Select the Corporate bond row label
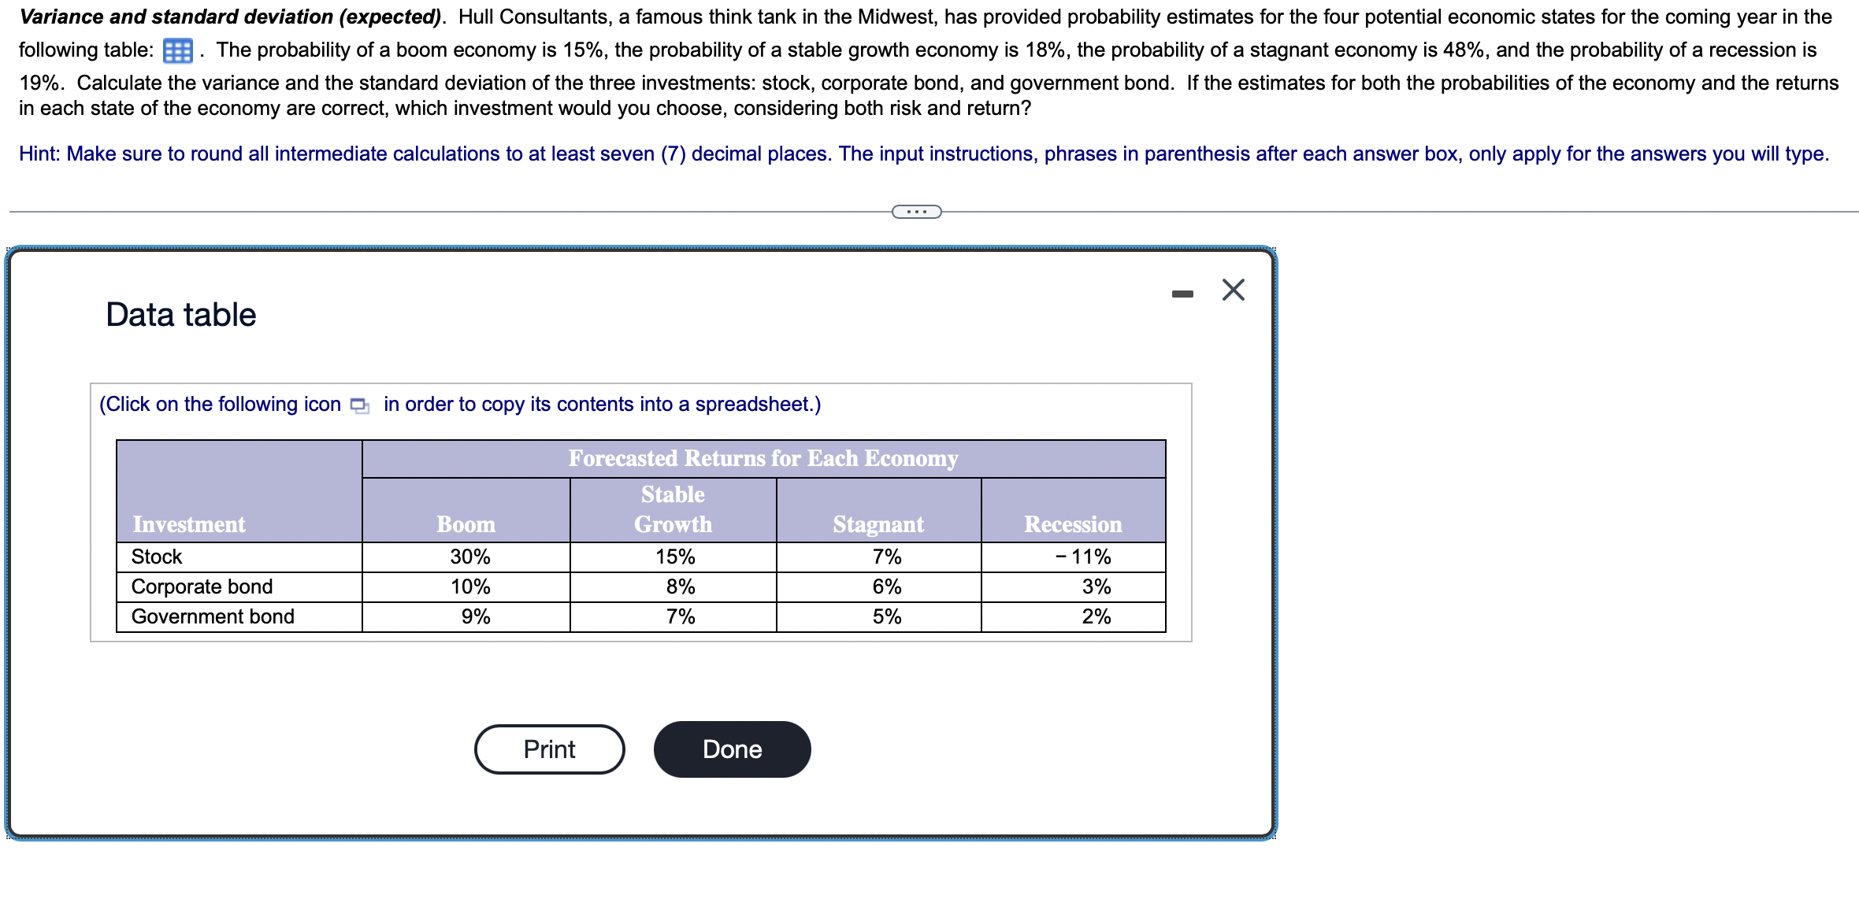Screen dimensions: 1859x910 pyautogui.click(x=202, y=586)
